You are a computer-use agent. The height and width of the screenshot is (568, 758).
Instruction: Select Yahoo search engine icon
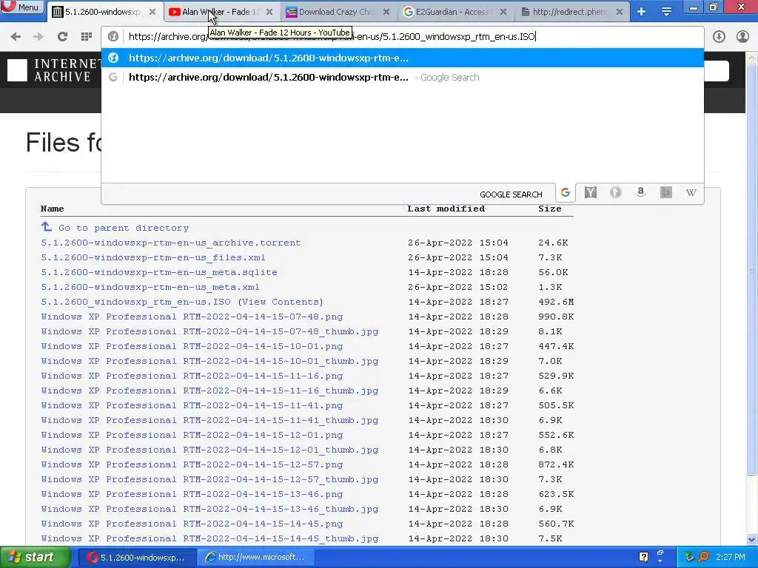(x=590, y=193)
